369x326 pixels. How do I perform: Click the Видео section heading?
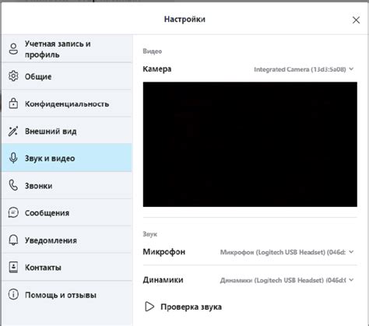pos(153,51)
